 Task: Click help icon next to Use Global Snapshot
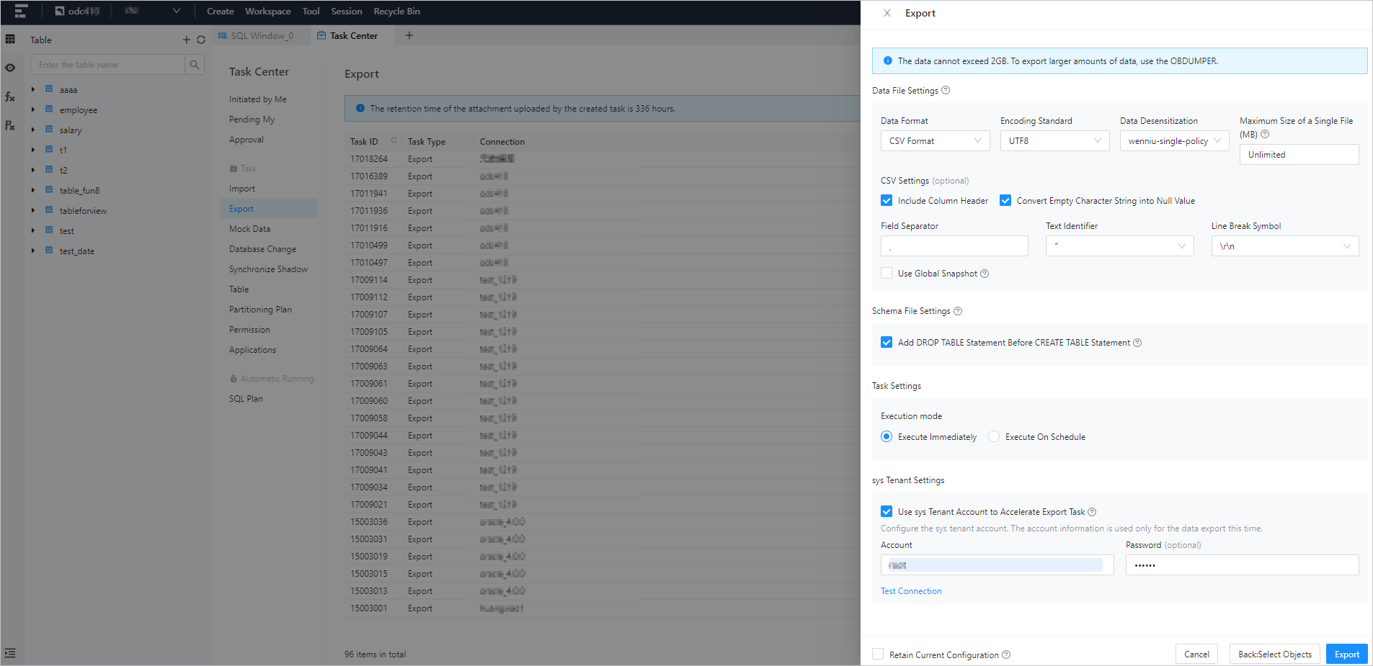[x=985, y=274]
